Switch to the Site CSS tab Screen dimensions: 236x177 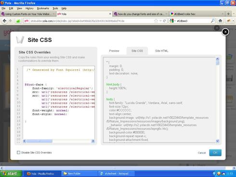coord(137,51)
